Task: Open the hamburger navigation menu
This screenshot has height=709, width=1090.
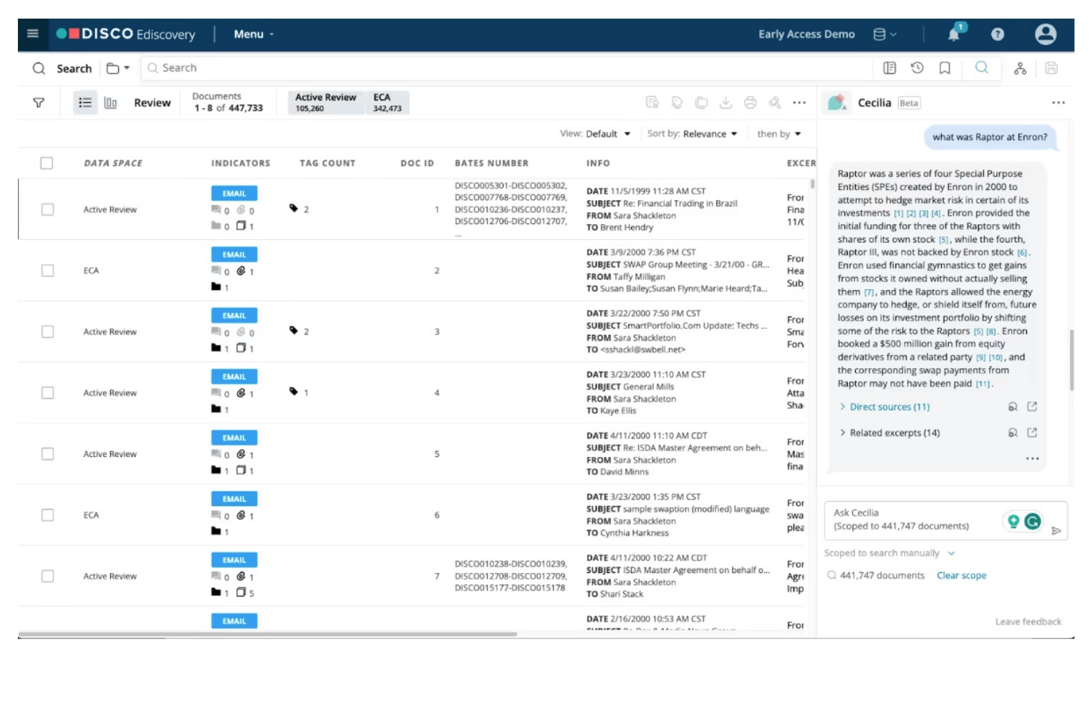Action: 32,34
